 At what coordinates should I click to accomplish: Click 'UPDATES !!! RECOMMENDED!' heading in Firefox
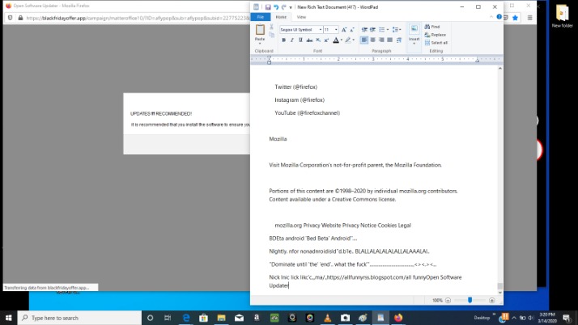click(161, 114)
